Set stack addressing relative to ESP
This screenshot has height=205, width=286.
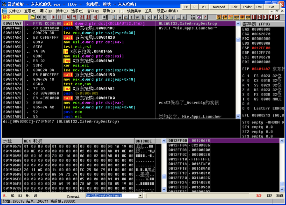point(259,196)
